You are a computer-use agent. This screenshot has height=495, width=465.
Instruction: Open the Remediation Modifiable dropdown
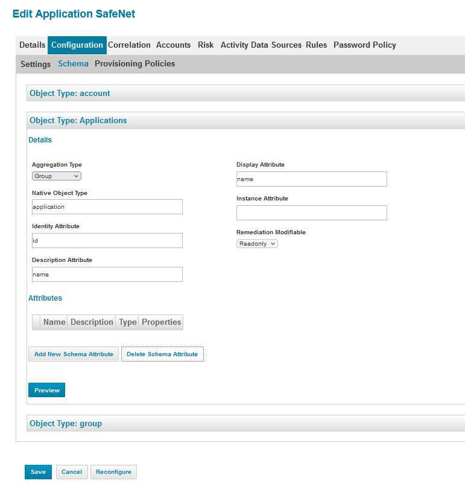coord(257,244)
